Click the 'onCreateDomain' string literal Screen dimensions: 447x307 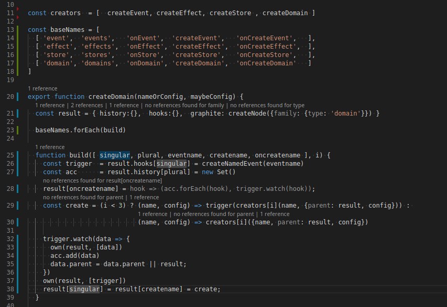point(266,63)
